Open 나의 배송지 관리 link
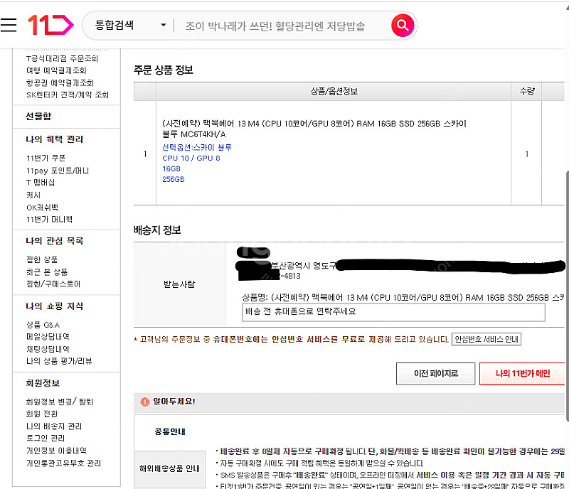The height and width of the screenshot is (489, 569). click(54, 426)
